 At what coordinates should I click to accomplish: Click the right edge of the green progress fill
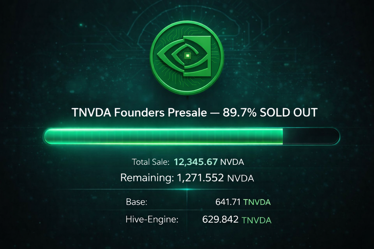(x=282, y=136)
